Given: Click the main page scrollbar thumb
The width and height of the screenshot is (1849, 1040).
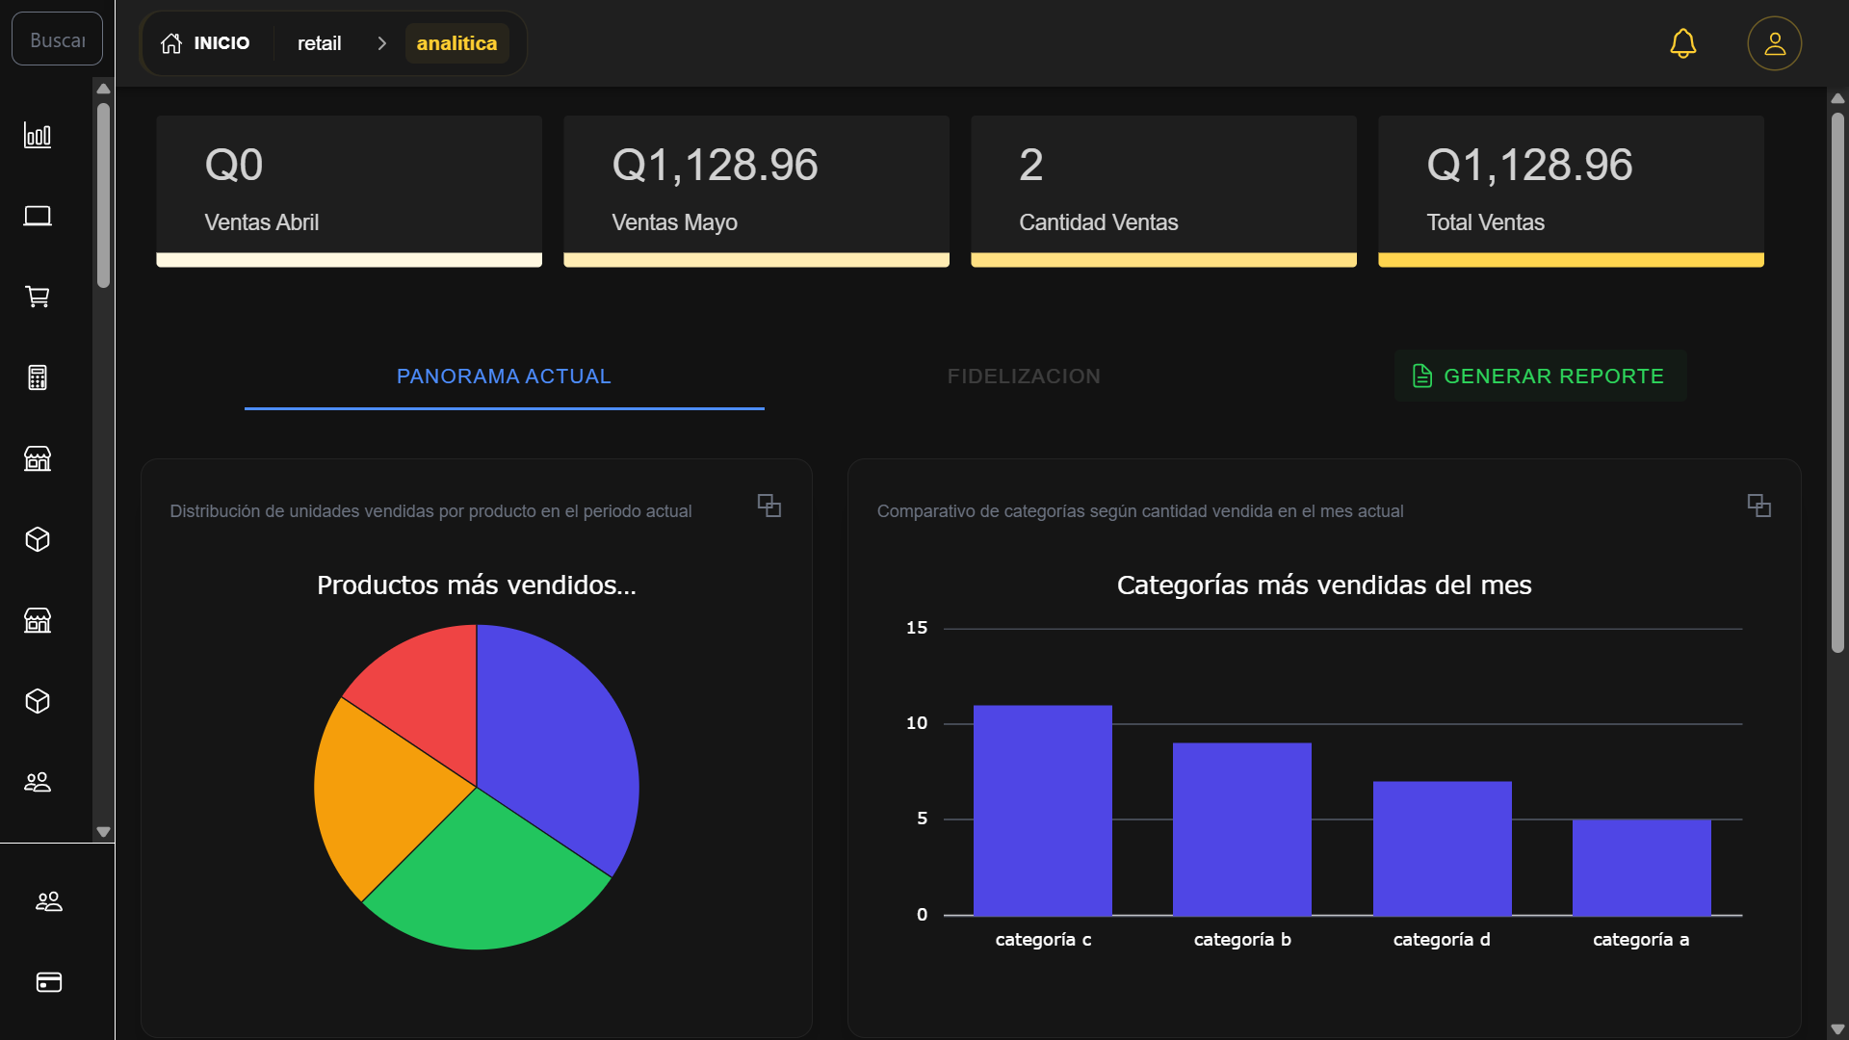Looking at the screenshot, I should [1837, 383].
